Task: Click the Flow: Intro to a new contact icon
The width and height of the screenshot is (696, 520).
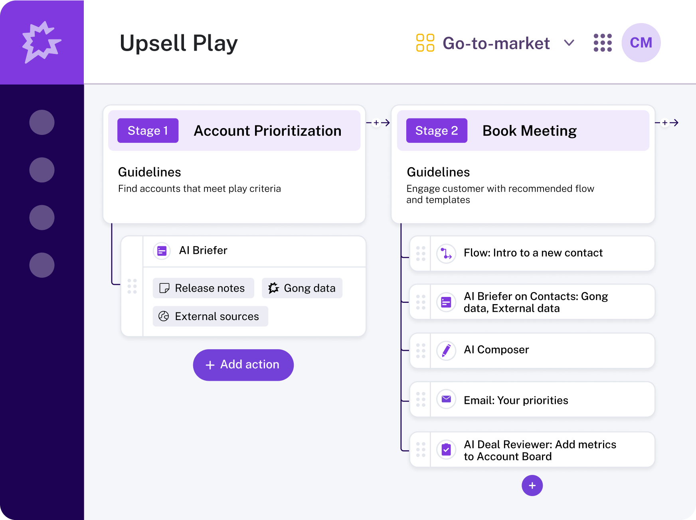Action: click(x=446, y=253)
